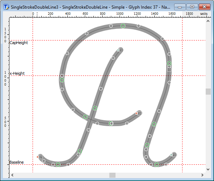Select green node at right stem top
The width and height of the screenshot is (214, 181).
click(169, 63)
